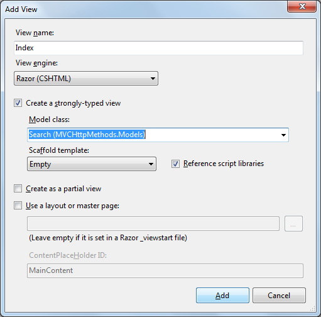The image size is (321, 317).
Task: Click the Model class text field
Action: [153, 135]
